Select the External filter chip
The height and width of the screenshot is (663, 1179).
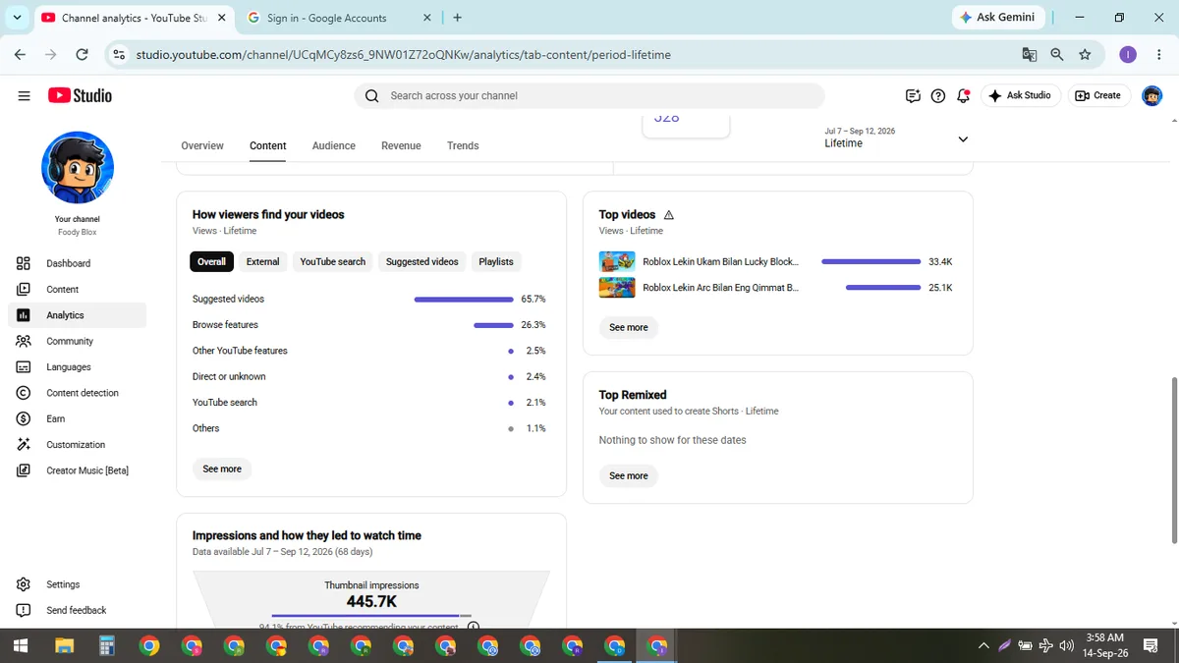point(262,261)
